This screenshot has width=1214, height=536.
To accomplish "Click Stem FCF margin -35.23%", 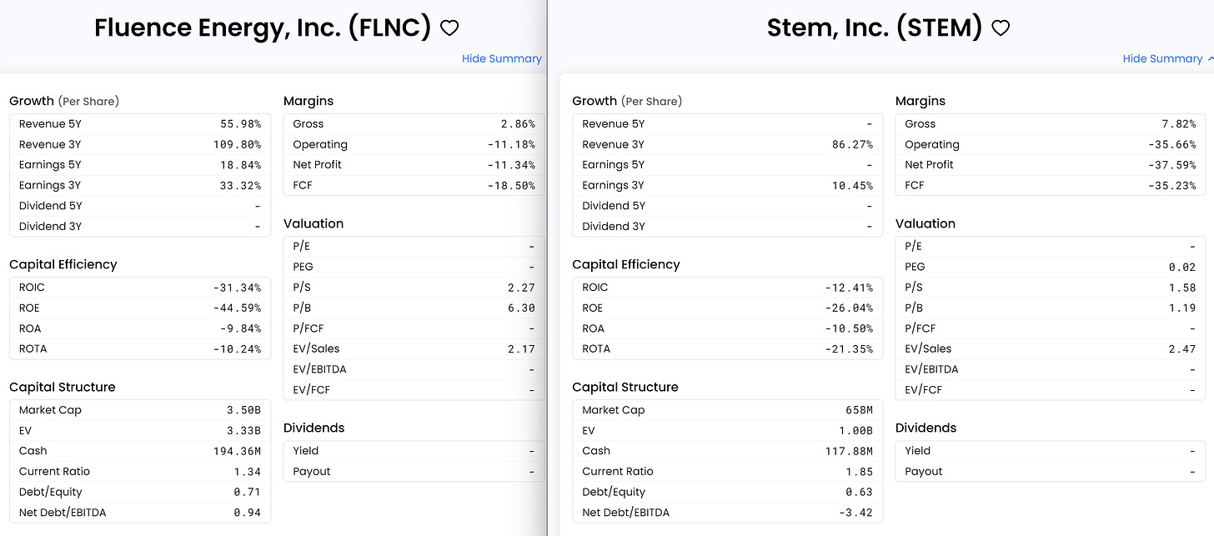I will coord(1171,185).
